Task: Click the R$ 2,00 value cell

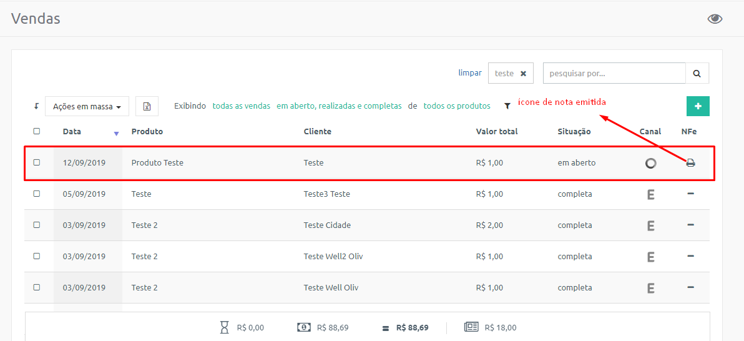Action: click(489, 225)
